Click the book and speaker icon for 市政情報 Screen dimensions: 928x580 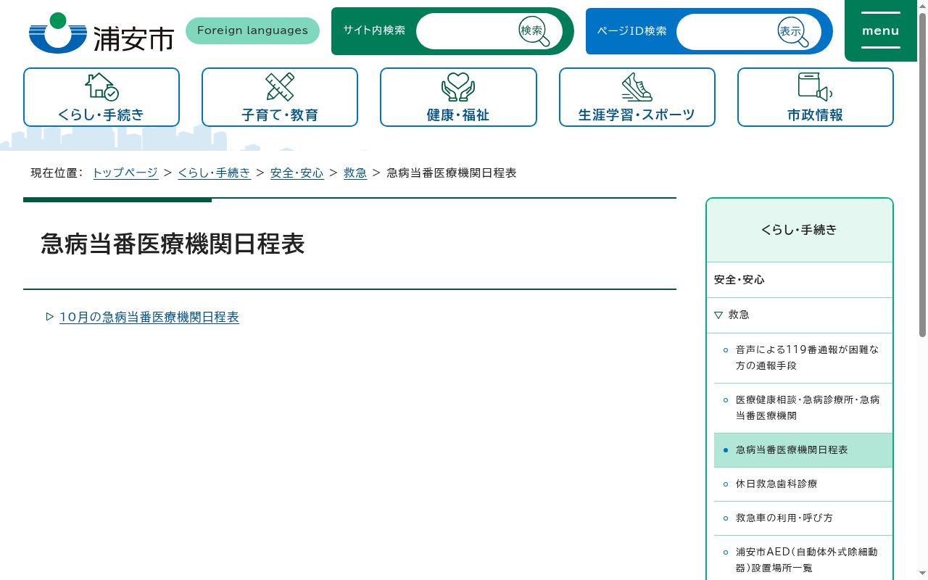pyautogui.click(x=815, y=86)
